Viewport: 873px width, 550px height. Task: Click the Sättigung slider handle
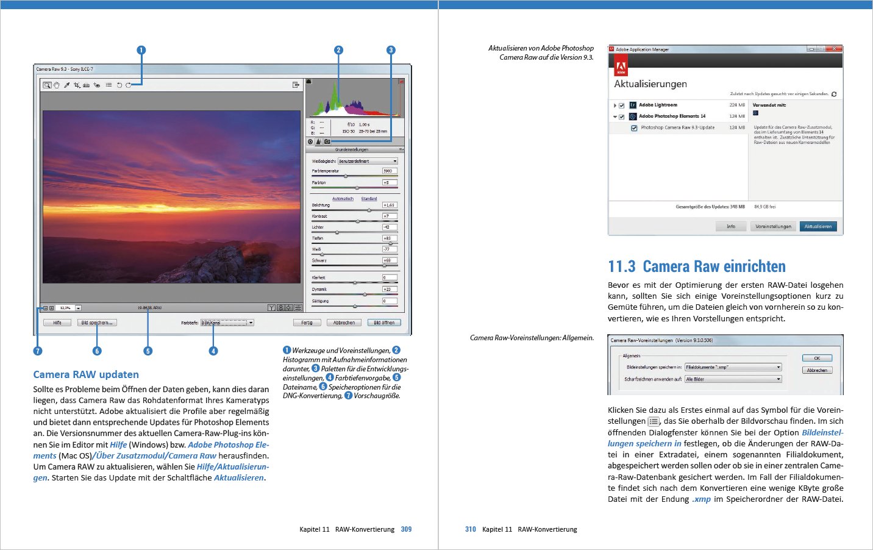tap(355, 306)
